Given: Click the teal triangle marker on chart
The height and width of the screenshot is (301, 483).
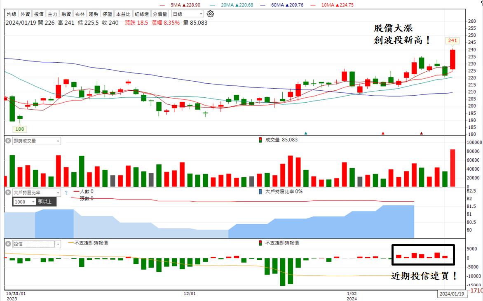Looking at the screenshot, I should (306, 133).
